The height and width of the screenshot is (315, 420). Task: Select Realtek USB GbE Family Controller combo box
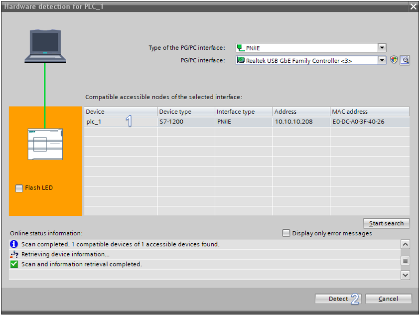pyautogui.click(x=311, y=60)
